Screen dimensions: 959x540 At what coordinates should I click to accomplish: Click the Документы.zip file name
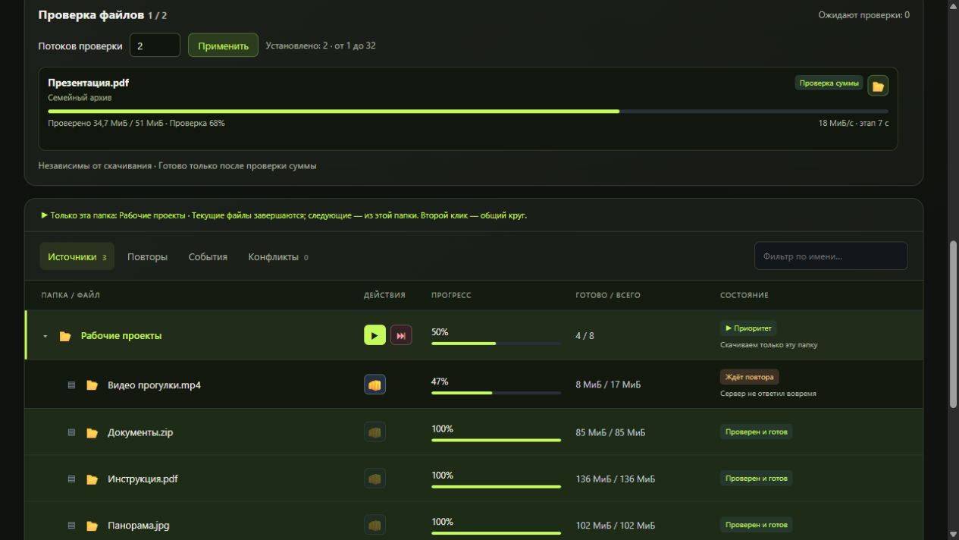[x=141, y=433]
